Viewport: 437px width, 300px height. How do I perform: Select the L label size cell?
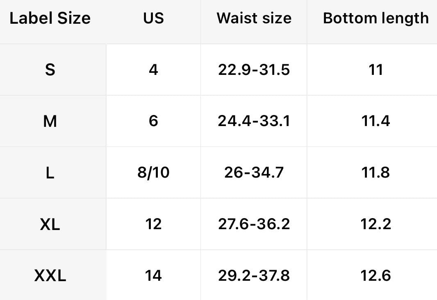coord(50,173)
